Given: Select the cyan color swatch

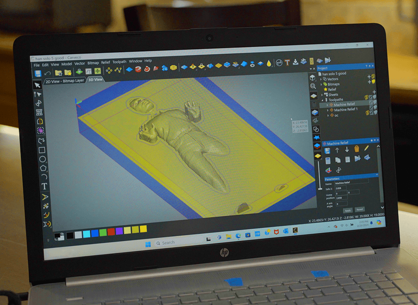Looking at the screenshot, I should 87,234.
